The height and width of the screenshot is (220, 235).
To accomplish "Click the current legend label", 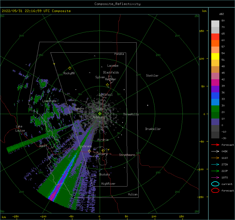I will pyautogui.click(x=227, y=184).
